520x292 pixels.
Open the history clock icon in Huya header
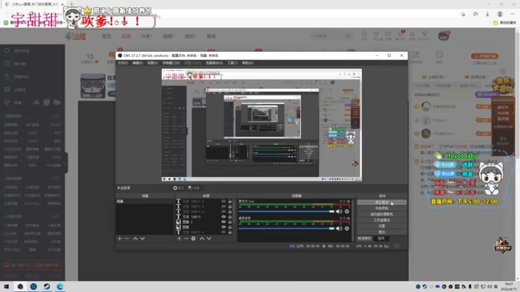[x=364, y=34]
